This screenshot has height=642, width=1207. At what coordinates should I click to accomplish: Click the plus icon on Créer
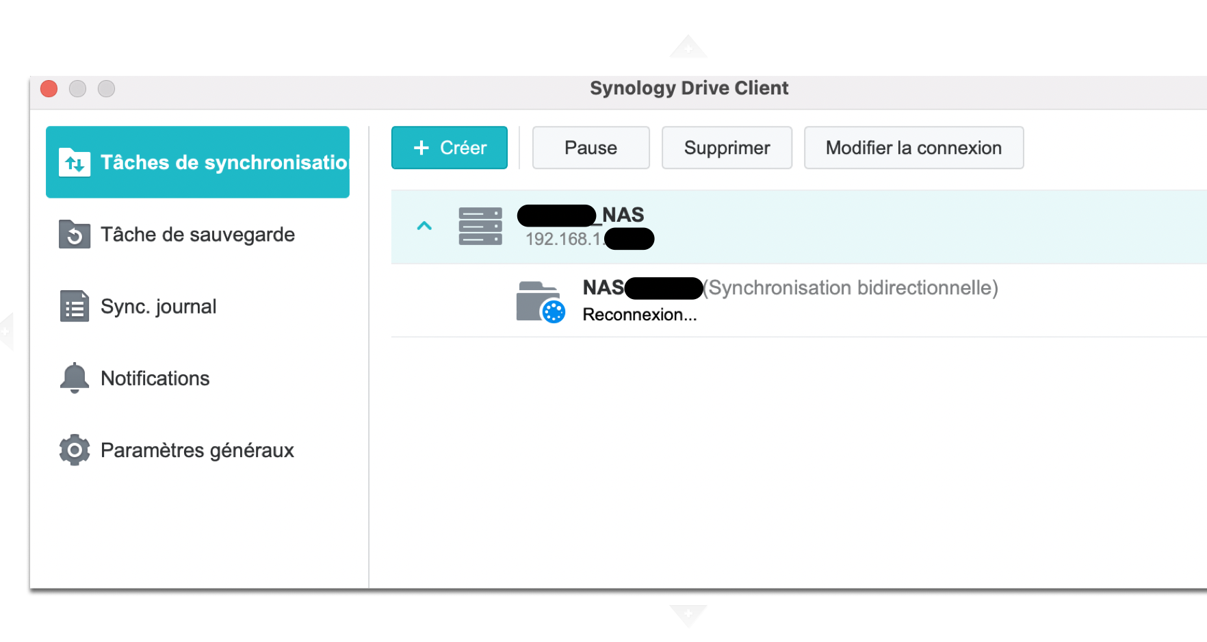pos(421,148)
